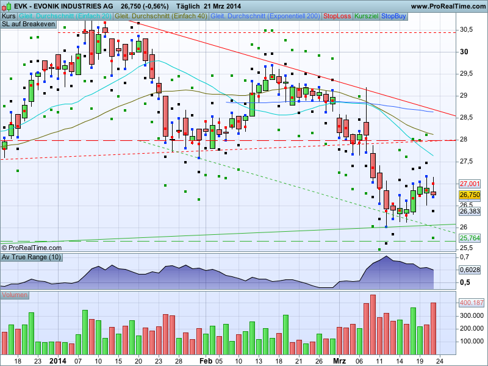Click the 28,5 price axis label
488x366 pixels.
466,117
